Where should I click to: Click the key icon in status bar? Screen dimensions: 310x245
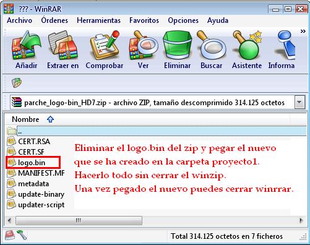click(22, 235)
